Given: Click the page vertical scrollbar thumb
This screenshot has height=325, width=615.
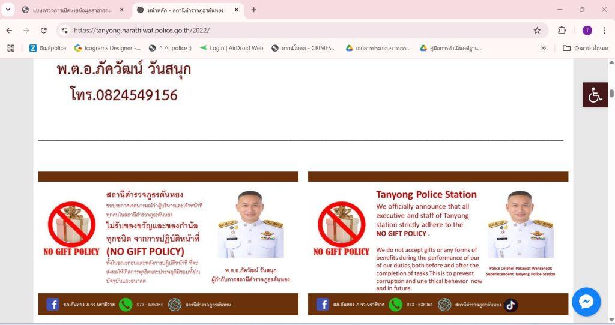Looking at the screenshot, I should pyautogui.click(x=611, y=93).
